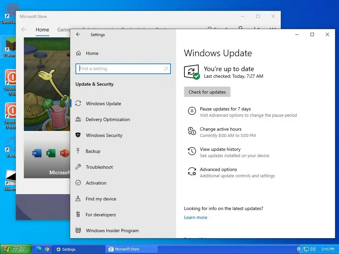This screenshot has height=254, width=339.
Task: Click Pause updates for 7 days
Action: pos(225,109)
